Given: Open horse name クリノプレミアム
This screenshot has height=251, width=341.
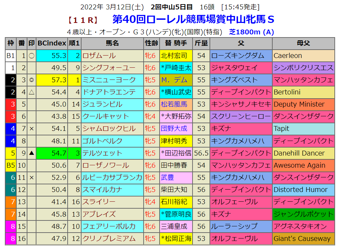Looking at the screenshot, I should (108, 239).
